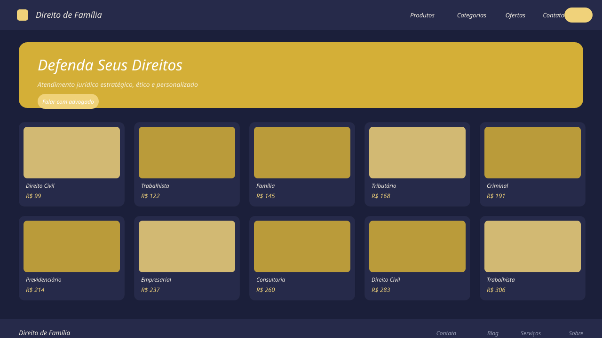This screenshot has width=602, height=338.
Task: Open the Produtos menu item
Action: [x=422, y=15]
